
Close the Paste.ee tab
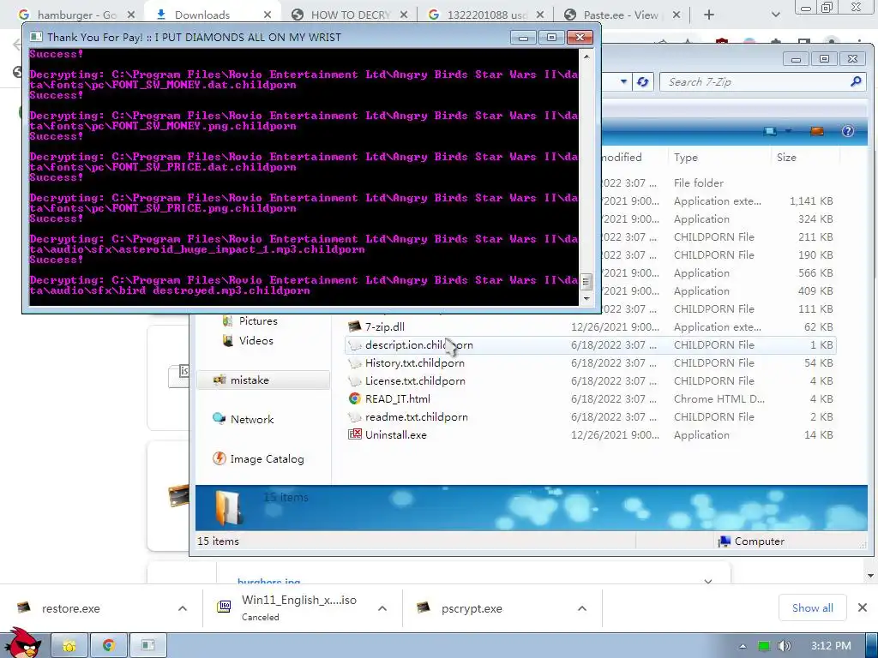pos(677,15)
